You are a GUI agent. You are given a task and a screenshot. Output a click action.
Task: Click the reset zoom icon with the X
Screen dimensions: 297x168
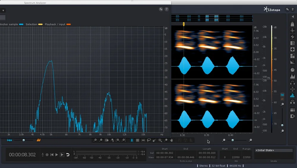(x=112, y=140)
